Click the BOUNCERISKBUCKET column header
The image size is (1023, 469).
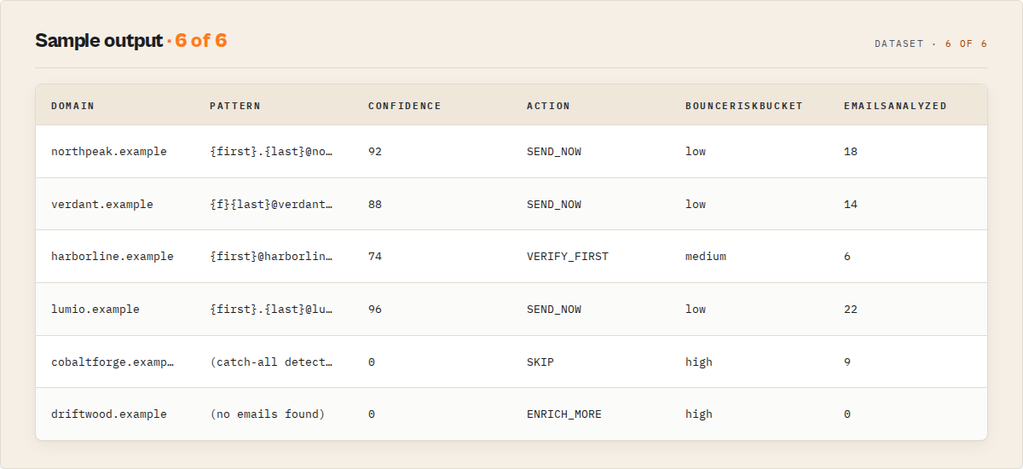tap(743, 106)
